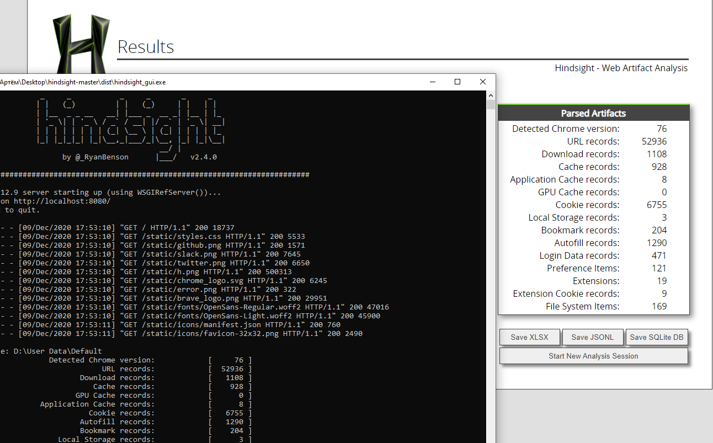
Task: Click the console scrollbar thumb
Action: coord(491,105)
